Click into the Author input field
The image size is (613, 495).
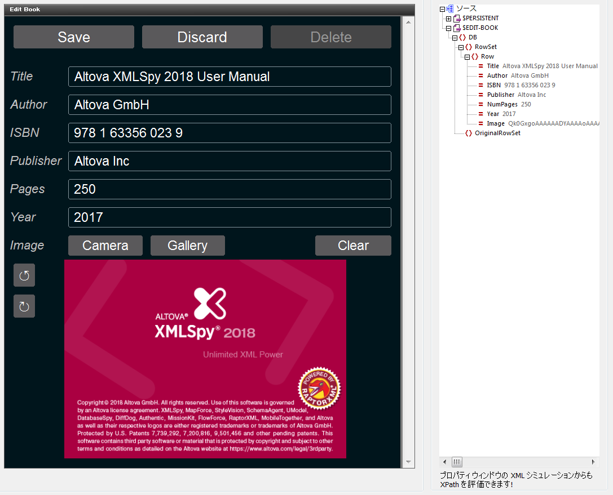(x=230, y=105)
